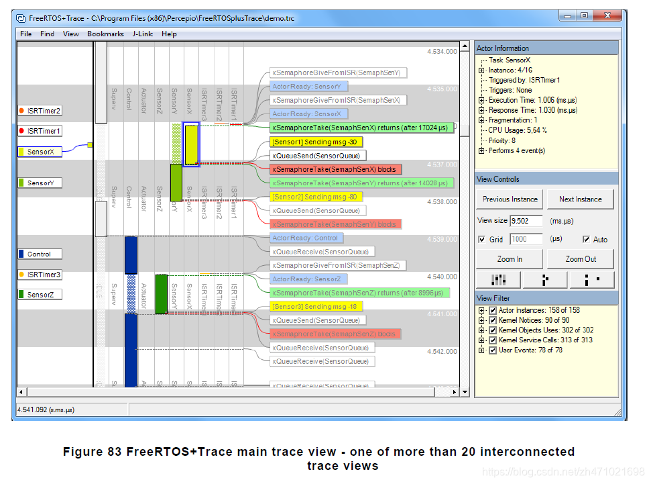Select the ISRTimer1 red actor label
The image size is (651, 484).
pos(40,131)
